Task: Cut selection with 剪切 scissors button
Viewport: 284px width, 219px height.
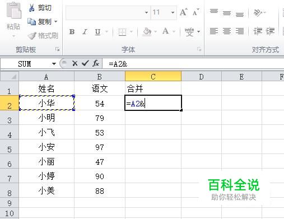Action: click(x=40, y=8)
